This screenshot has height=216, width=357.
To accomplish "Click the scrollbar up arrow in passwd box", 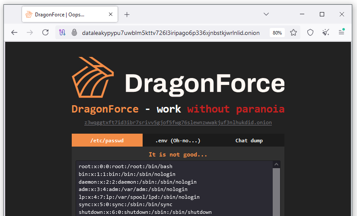I will pyautogui.click(x=277, y=164).
